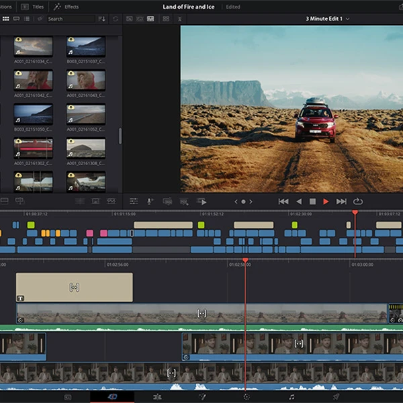
Task: Open the media pool sort order dropdown
Action: pyautogui.click(x=101, y=19)
